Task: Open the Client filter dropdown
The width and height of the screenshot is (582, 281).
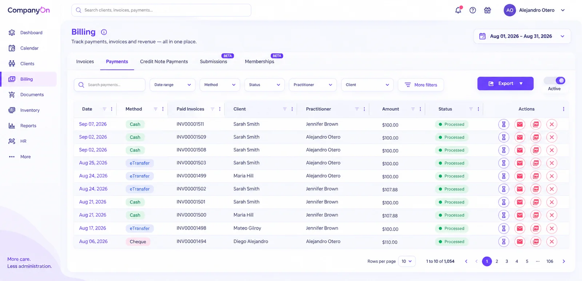Action: pos(367,85)
